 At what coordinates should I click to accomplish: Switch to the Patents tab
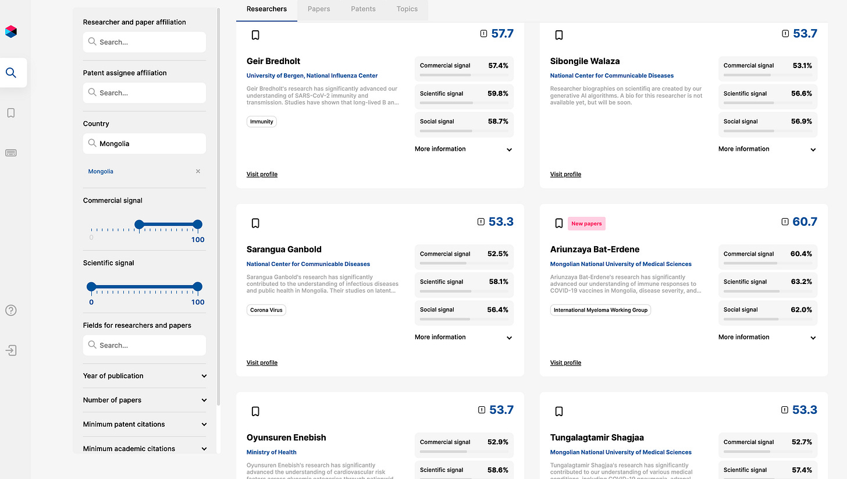click(x=363, y=9)
